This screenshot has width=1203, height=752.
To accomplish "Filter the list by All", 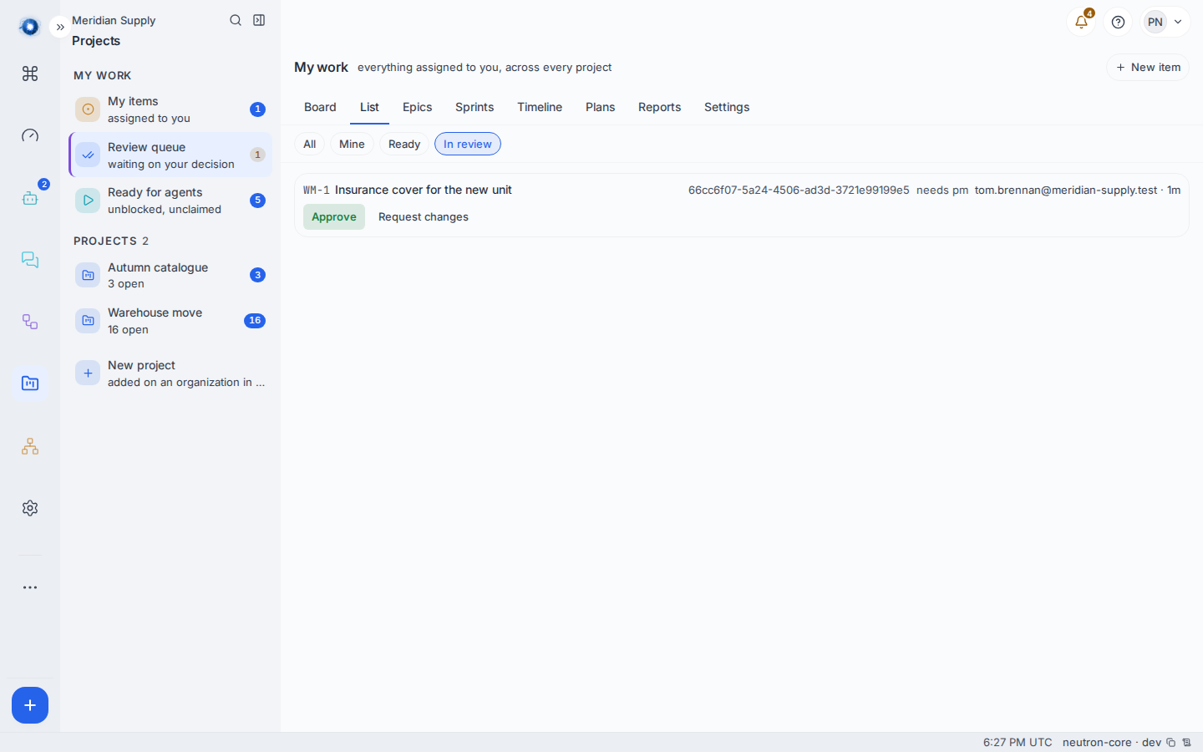I will pyautogui.click(x=309, y=144).
